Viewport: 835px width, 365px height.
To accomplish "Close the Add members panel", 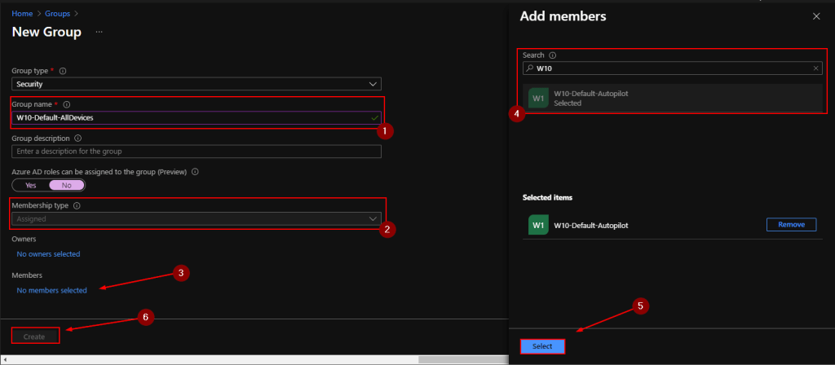I will [x=816, y=16].
